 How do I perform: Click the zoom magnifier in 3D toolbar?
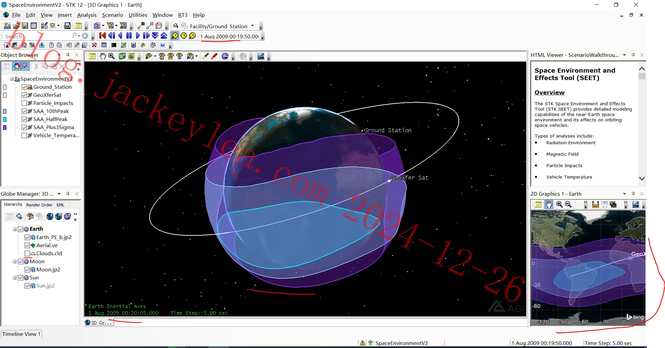(x=112, y=56)
